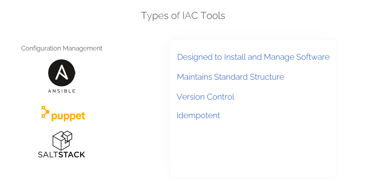Image resolution: width=368 pixels, height=182 pixels.
Task: Open 'Designed to Install and Manage Software'
Action: tap(253, 57)
